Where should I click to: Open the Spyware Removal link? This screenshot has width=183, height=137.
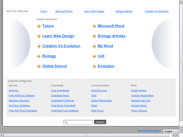19,101
